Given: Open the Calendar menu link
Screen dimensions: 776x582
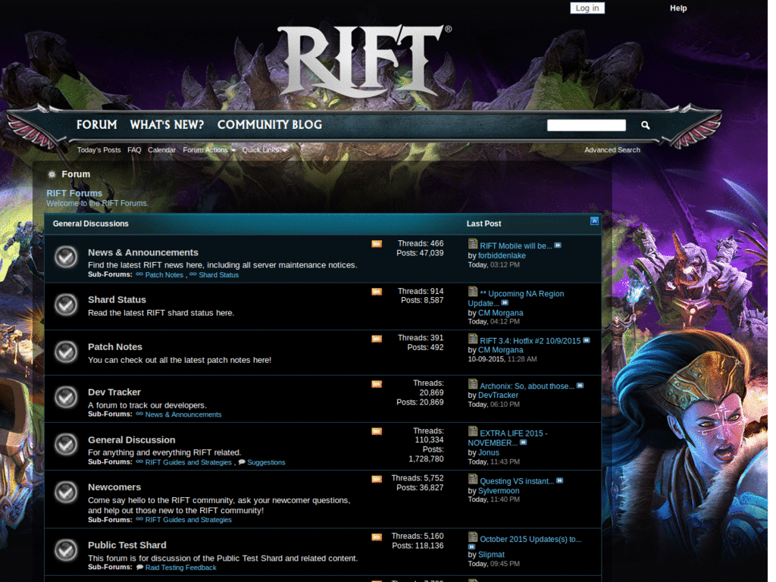Looking at the screenshot, I should 162,150.
